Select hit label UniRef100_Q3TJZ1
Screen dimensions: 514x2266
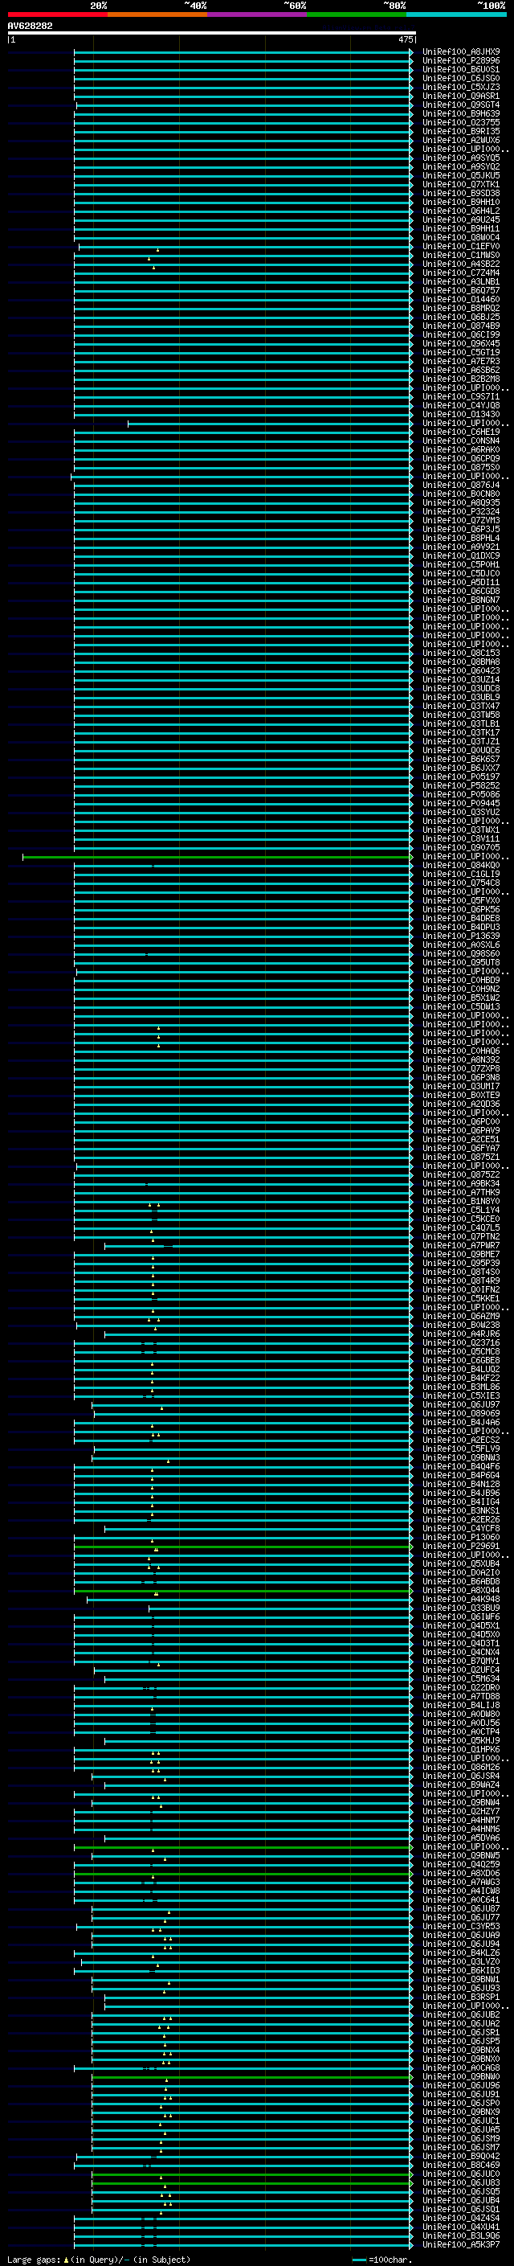coord(461,742)
